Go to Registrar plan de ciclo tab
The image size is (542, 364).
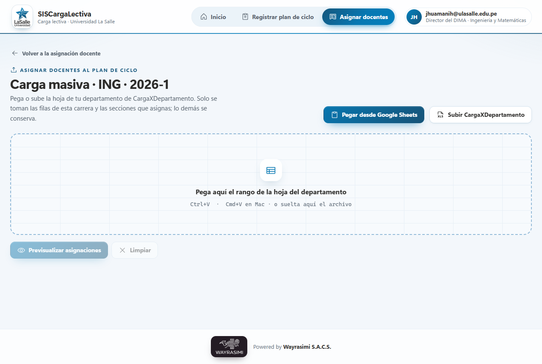[x=278, y=17]
